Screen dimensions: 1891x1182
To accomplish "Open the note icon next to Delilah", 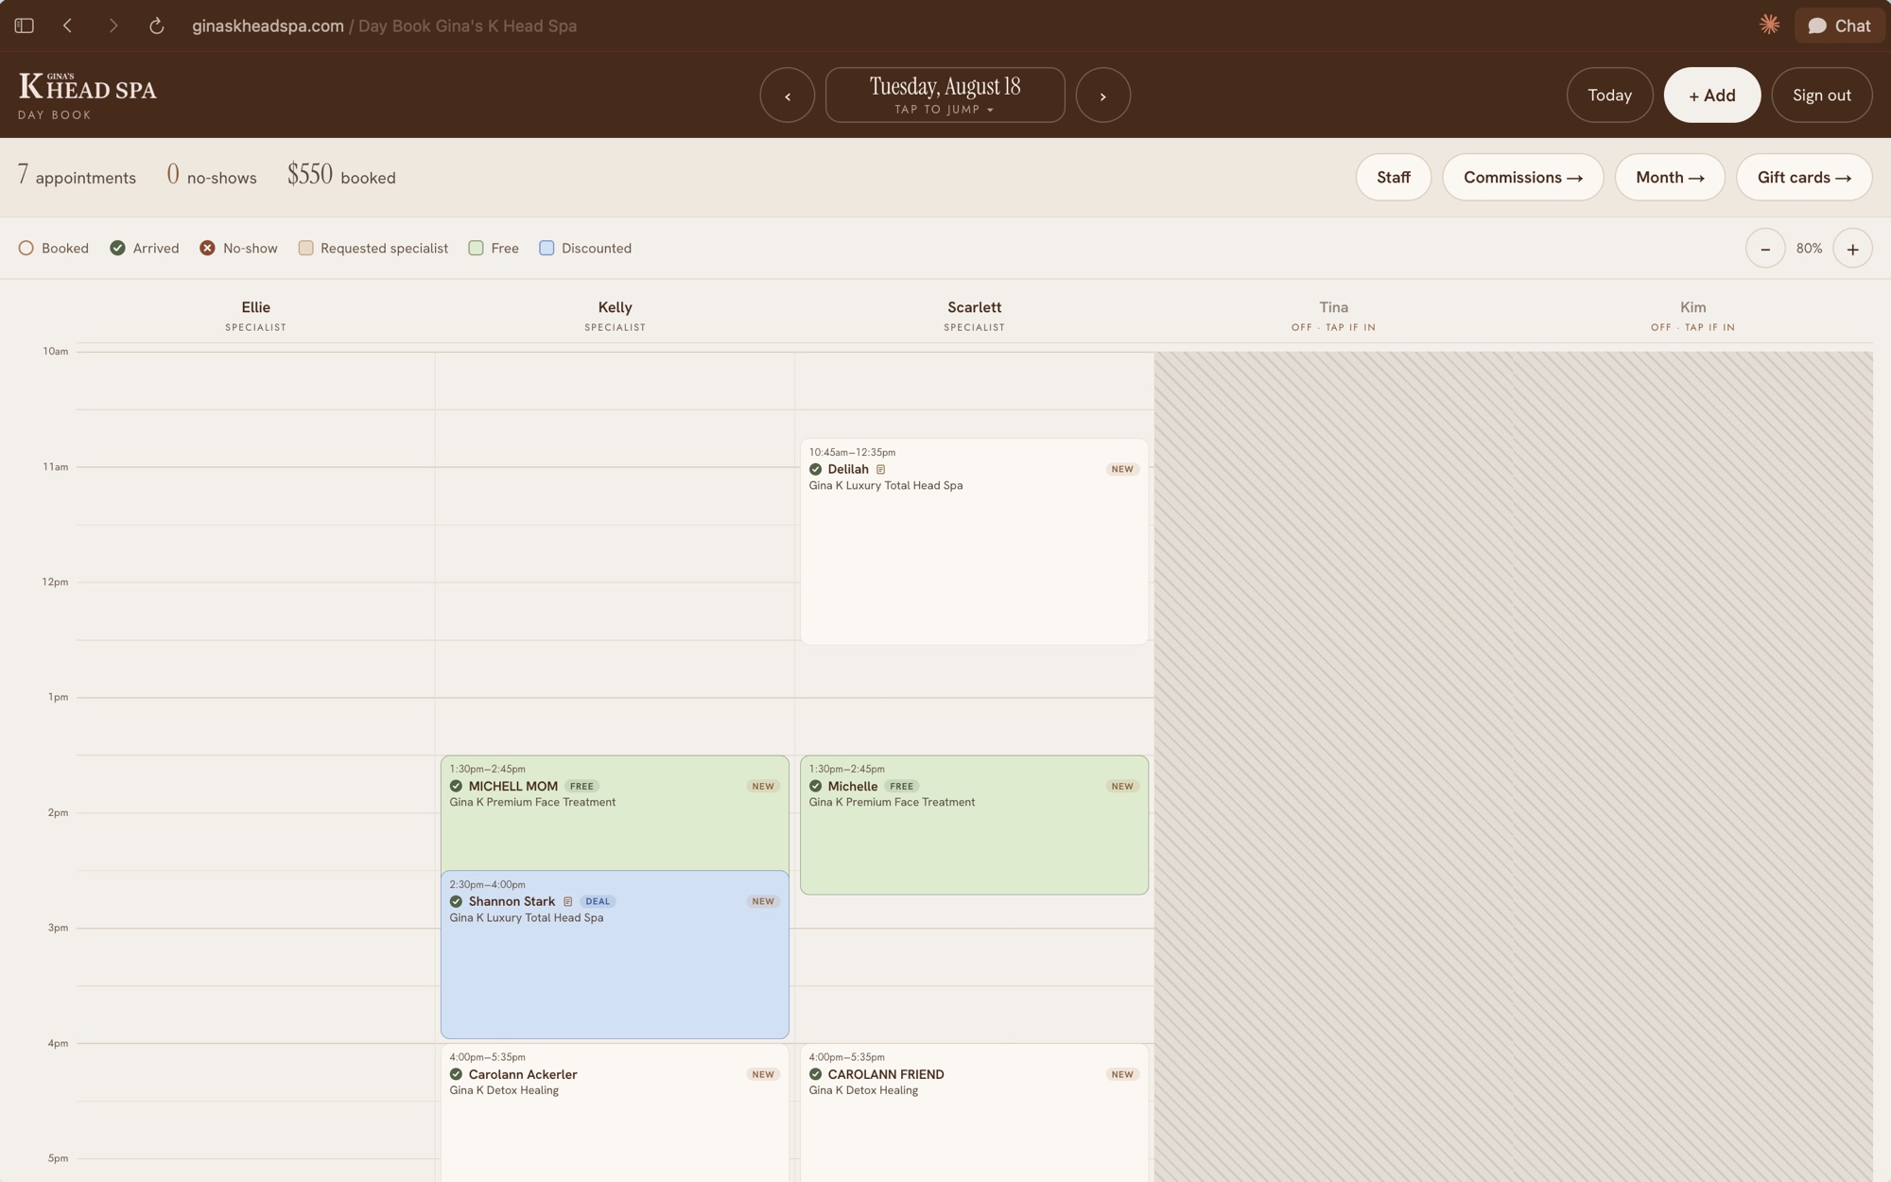I will click(880, 469).
